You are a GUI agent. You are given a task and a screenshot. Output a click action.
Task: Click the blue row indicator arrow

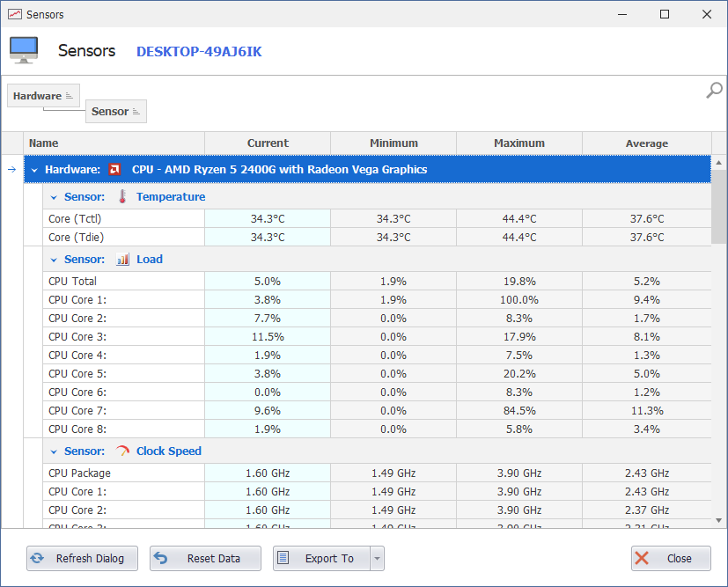click(x=12, y=169)
